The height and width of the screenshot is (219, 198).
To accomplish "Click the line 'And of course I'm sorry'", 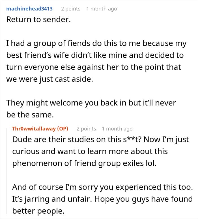I will (102, 187).
